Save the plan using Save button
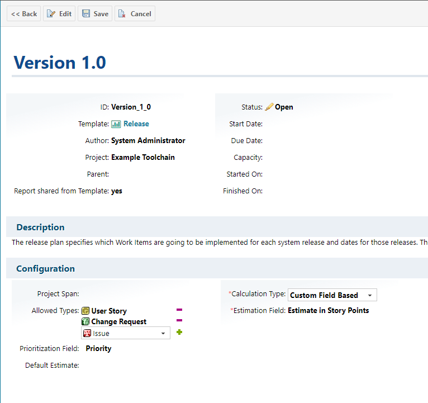This screenshot has width=428, height=403. point(95,14)
